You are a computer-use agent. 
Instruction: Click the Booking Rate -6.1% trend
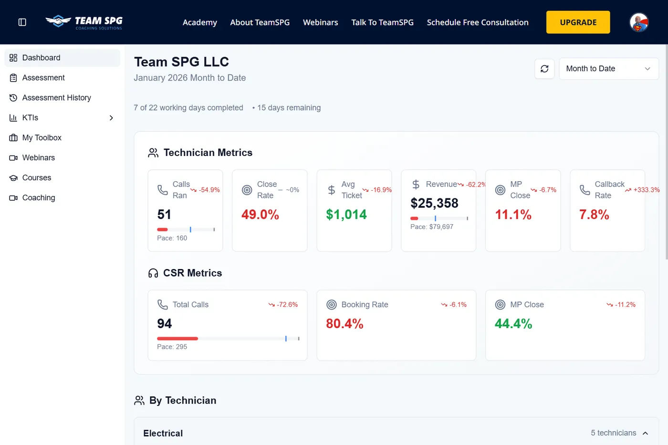tap(454, 305)
